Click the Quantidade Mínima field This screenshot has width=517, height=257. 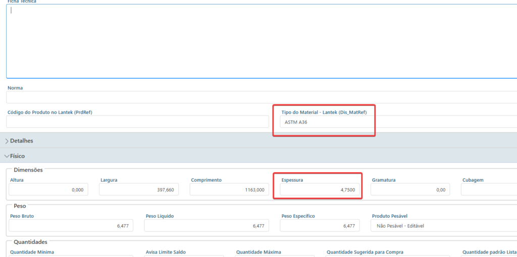pyautogui.click(x=71, y=255)
